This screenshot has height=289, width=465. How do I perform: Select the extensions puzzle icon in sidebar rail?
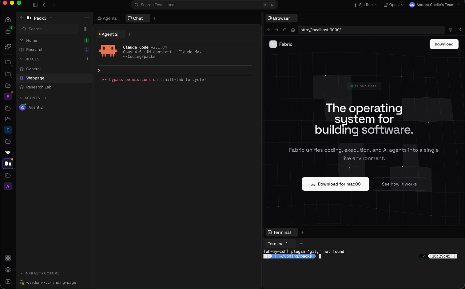[x=8, y=47]
